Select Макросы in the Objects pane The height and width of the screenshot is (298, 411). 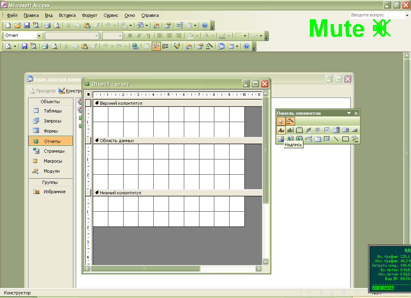pyautogui.click(x=51, y=161)
